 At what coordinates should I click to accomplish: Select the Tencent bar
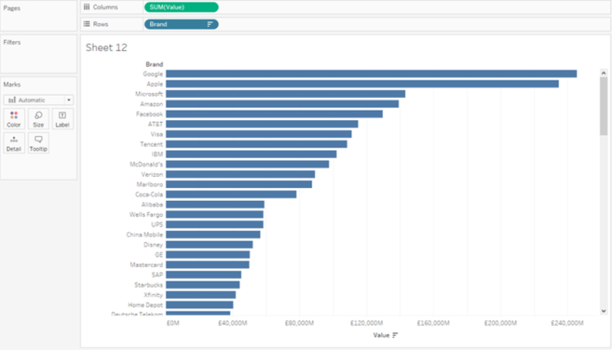coord(257,144)
